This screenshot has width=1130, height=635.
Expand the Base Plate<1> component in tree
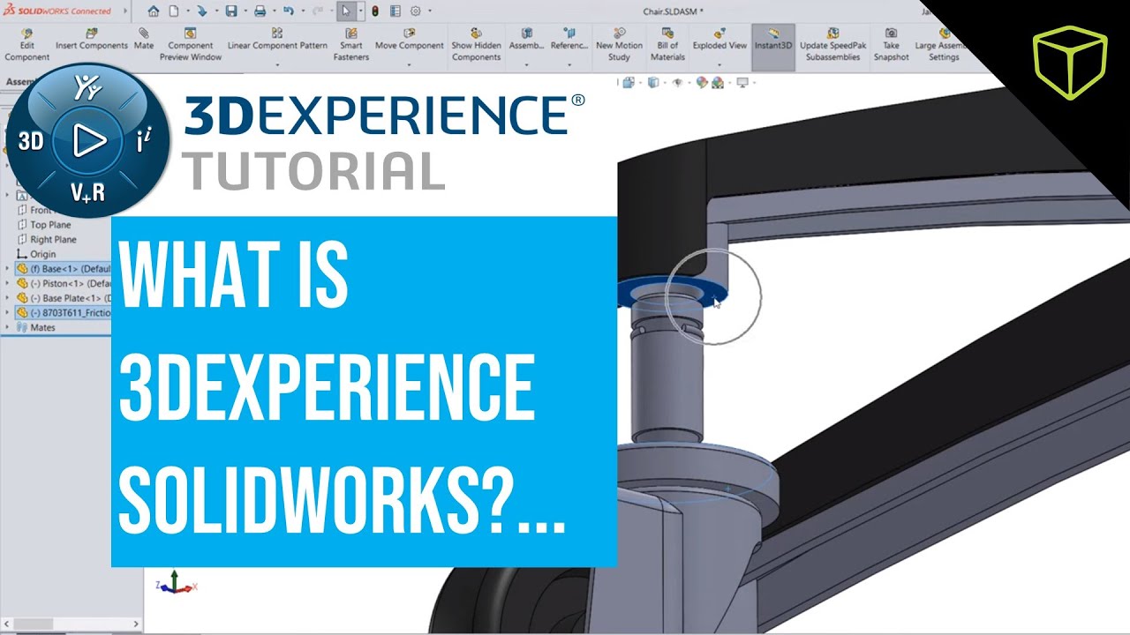coord(8,298)
